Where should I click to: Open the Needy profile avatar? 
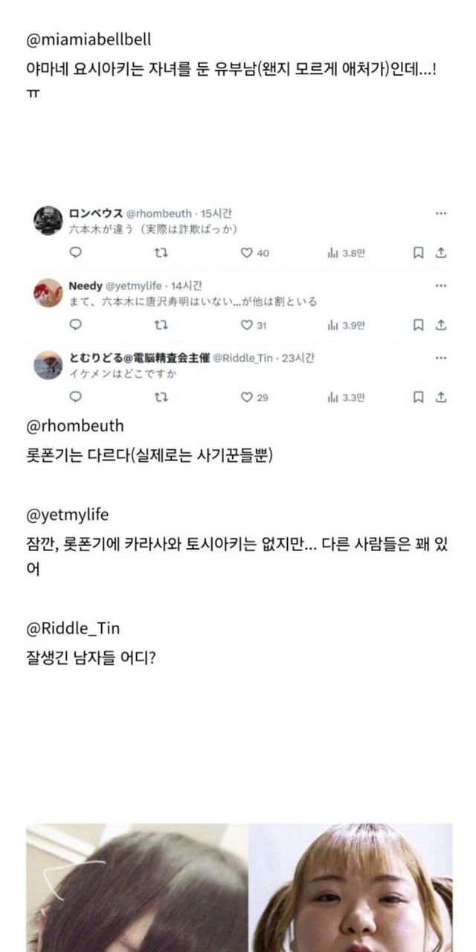[x=48, y=292]
